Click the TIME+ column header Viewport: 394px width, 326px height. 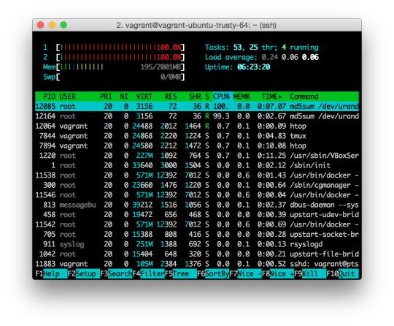click(271, 96)
